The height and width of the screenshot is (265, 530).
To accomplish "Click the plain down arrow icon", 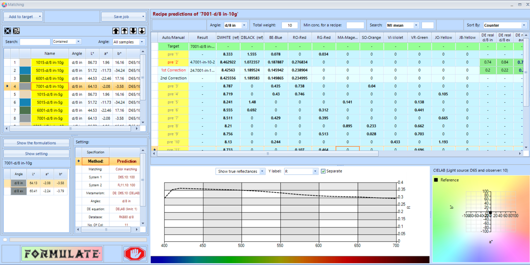I will (x=133, y=31).
